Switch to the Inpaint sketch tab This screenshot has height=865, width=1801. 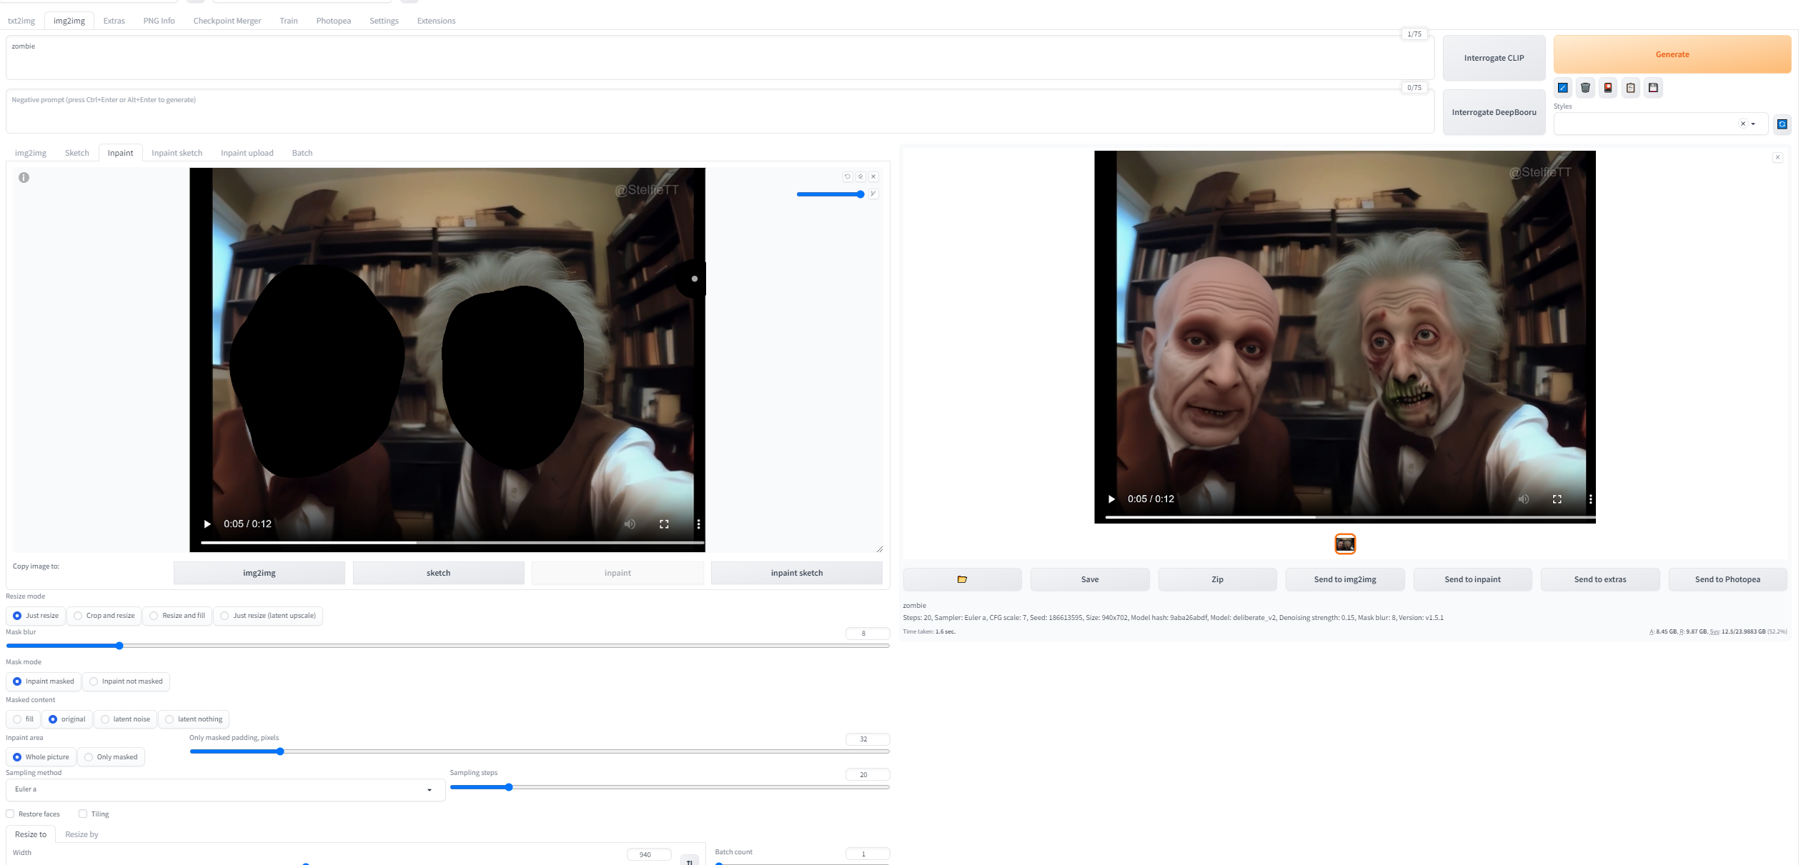(177, 153)
